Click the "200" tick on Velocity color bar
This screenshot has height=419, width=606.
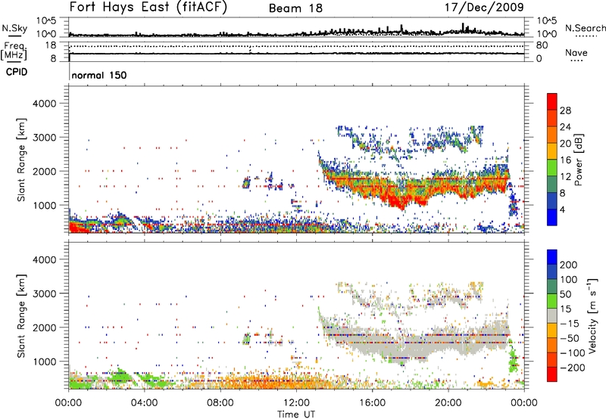pos(569,265)
